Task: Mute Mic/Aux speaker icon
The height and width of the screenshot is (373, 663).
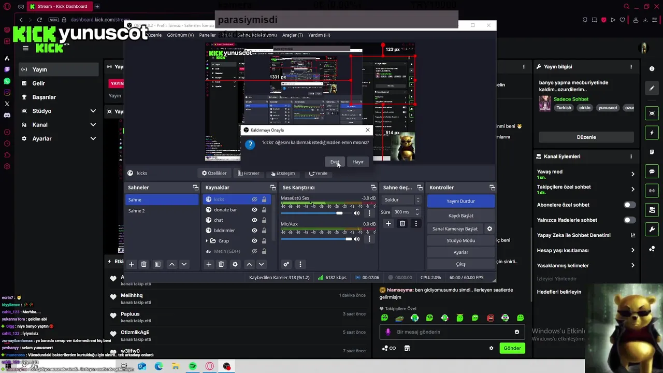Action: tap(356, 239)
